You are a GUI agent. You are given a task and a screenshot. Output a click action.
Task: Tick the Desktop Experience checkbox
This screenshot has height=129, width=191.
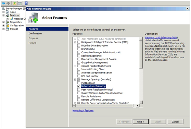79,56
